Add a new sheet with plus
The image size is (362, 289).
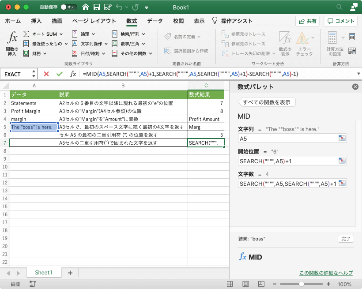point(70,273)
